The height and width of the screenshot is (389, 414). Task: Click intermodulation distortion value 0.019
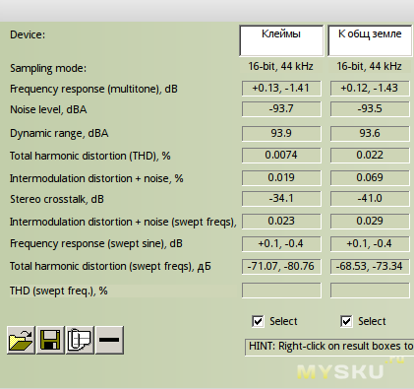(x=281, y=178)
